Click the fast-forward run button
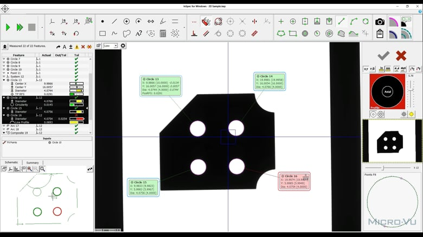This screenshot has height=237, width=423. coord(20,27)
